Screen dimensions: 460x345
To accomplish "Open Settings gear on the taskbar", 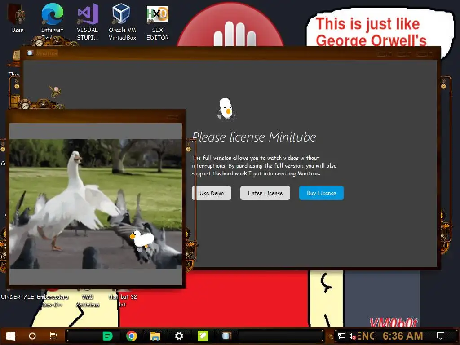I will click(x=179, y=336).
